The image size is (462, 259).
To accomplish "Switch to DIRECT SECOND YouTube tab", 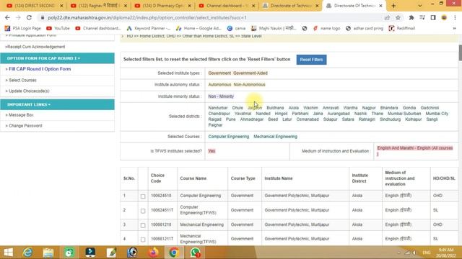I will (35, 6).
